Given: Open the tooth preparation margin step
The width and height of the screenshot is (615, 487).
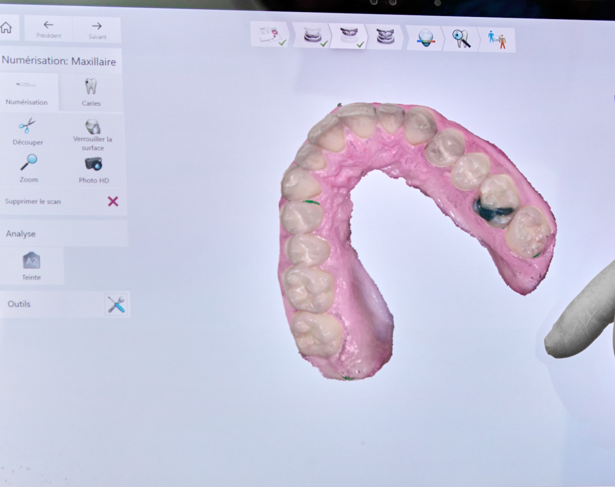Looking at the screenshot, I should pyautogui.click(x=426, y=38).
